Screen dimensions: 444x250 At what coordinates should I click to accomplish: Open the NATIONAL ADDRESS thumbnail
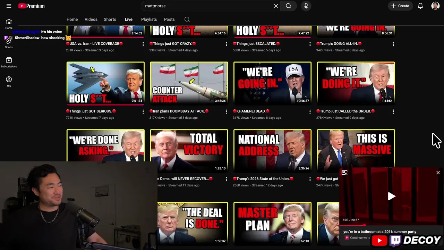click(272, 151)
